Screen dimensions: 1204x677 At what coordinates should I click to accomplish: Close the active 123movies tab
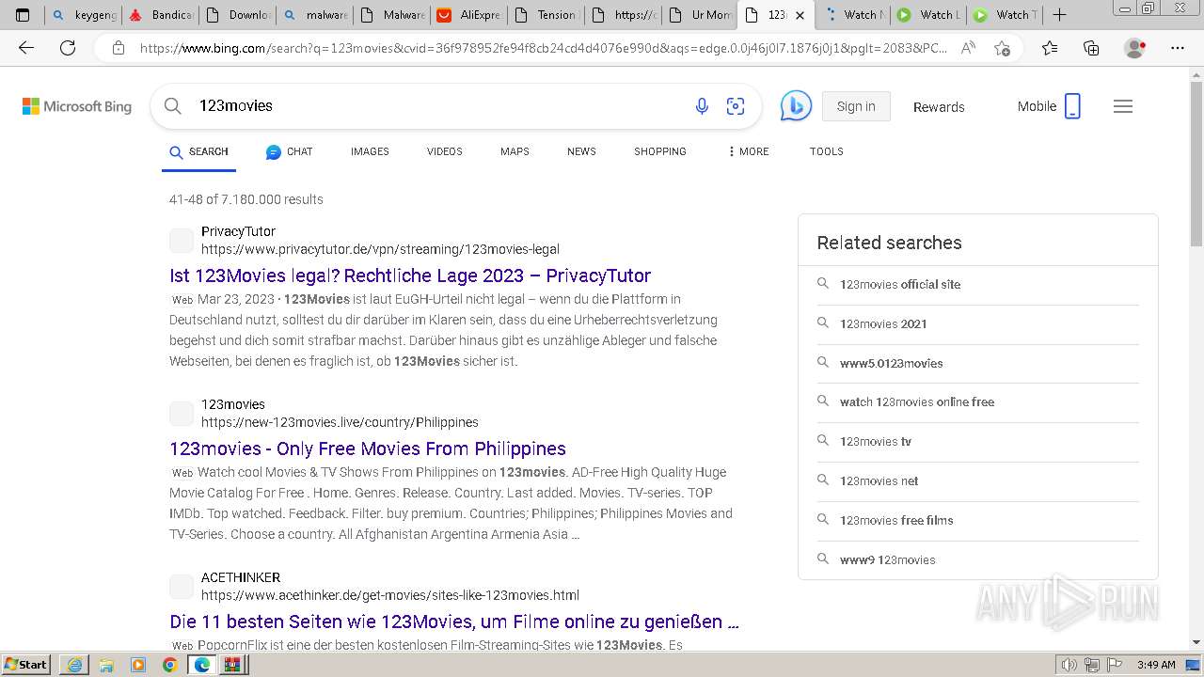pos(800,15)
